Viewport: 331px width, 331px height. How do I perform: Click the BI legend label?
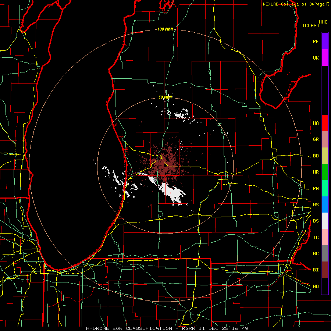(x=316, y=270)
